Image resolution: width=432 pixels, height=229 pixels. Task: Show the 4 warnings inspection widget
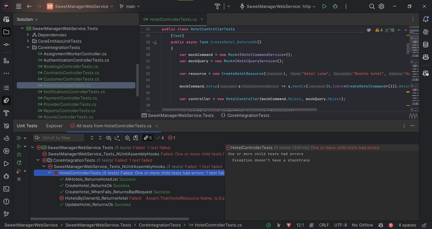(x=379, y=30)
